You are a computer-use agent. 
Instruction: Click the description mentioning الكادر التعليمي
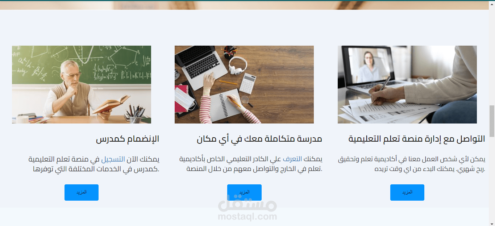251,164
